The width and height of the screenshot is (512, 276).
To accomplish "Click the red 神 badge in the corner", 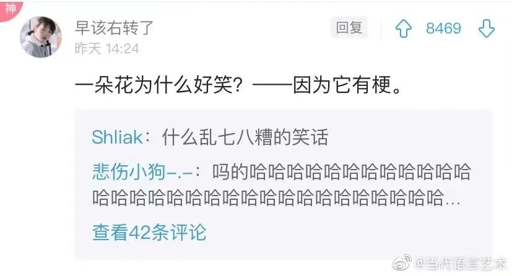I will [10, 9].
